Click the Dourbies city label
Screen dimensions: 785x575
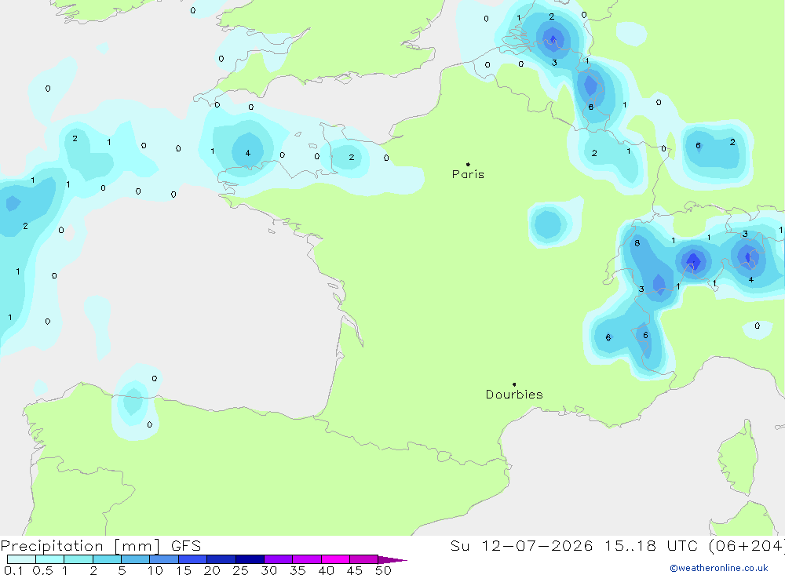(514, 395)
